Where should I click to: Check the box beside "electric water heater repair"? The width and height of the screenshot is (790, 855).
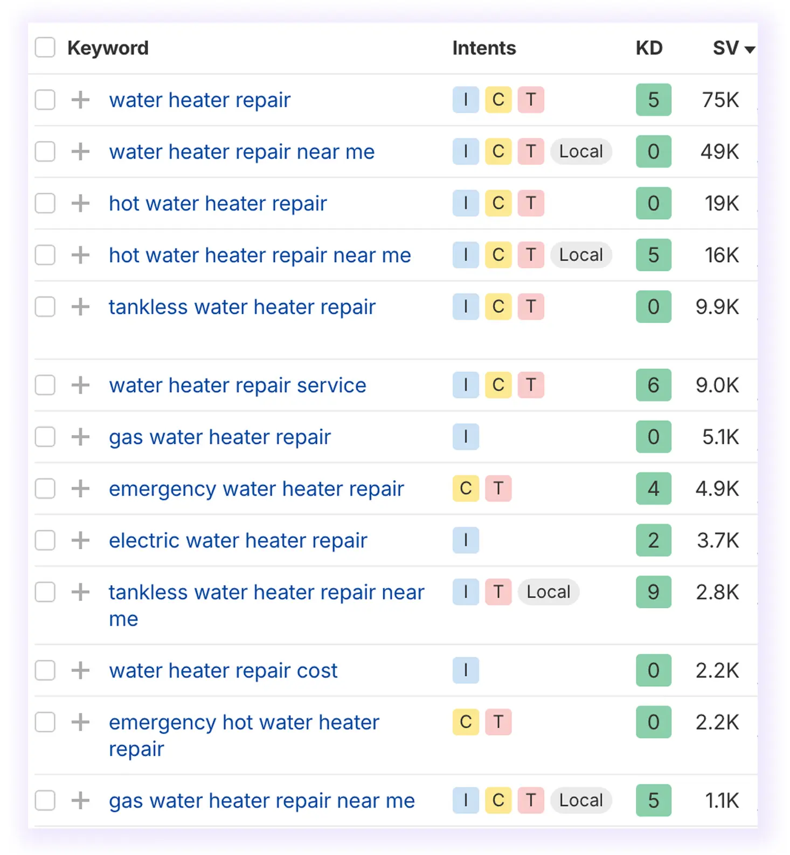pos(45,540)
